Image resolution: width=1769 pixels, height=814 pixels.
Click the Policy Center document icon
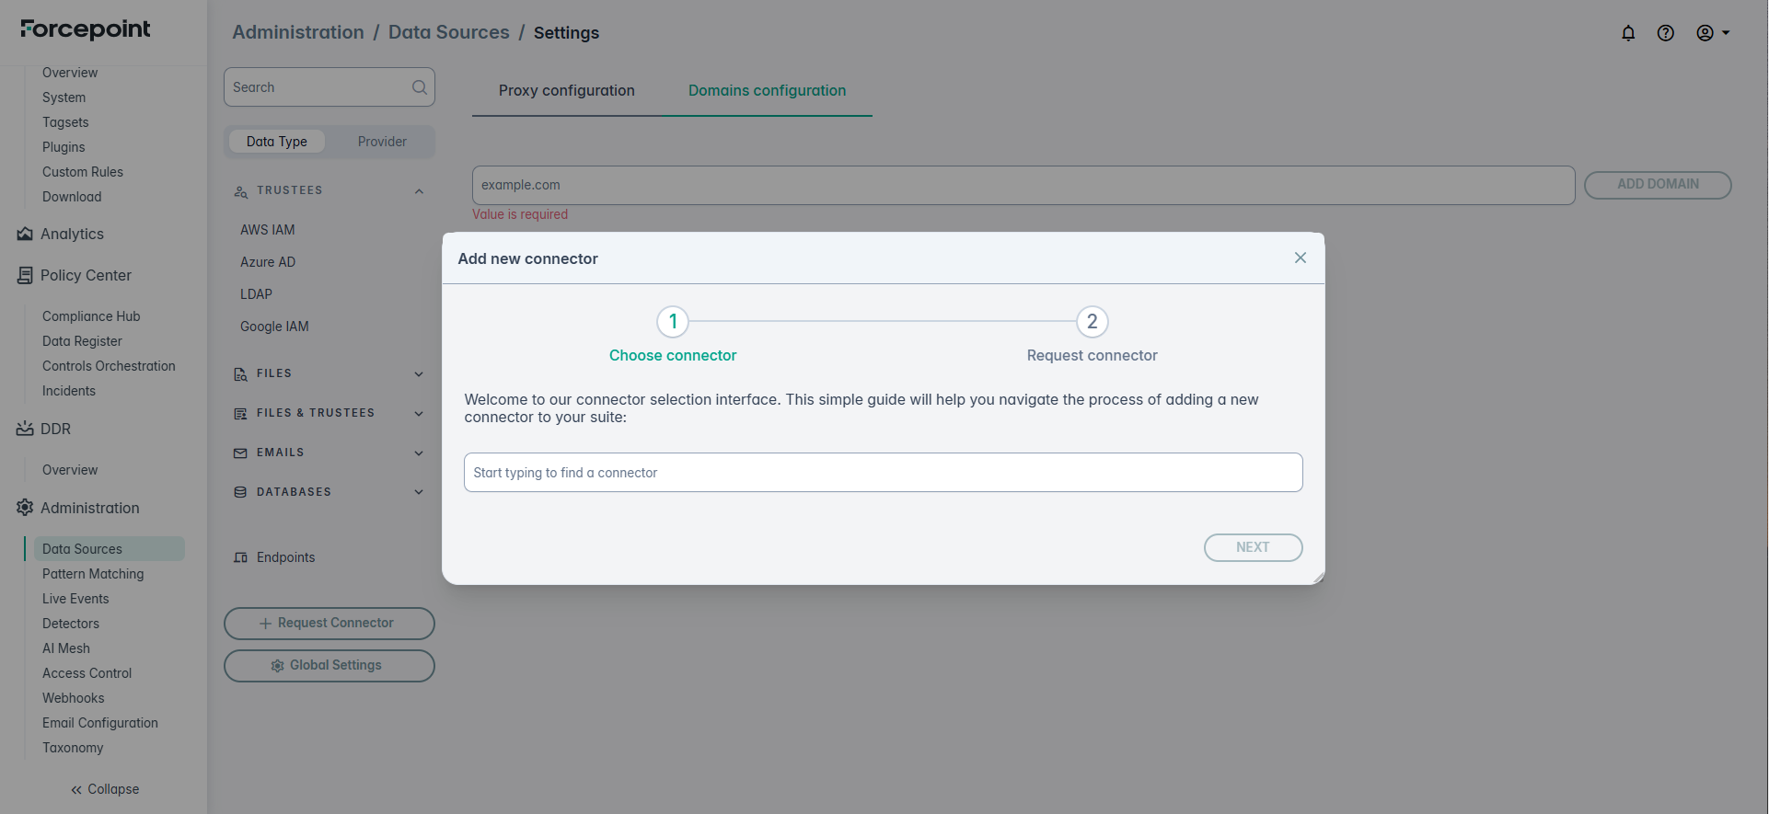[25, 276]
